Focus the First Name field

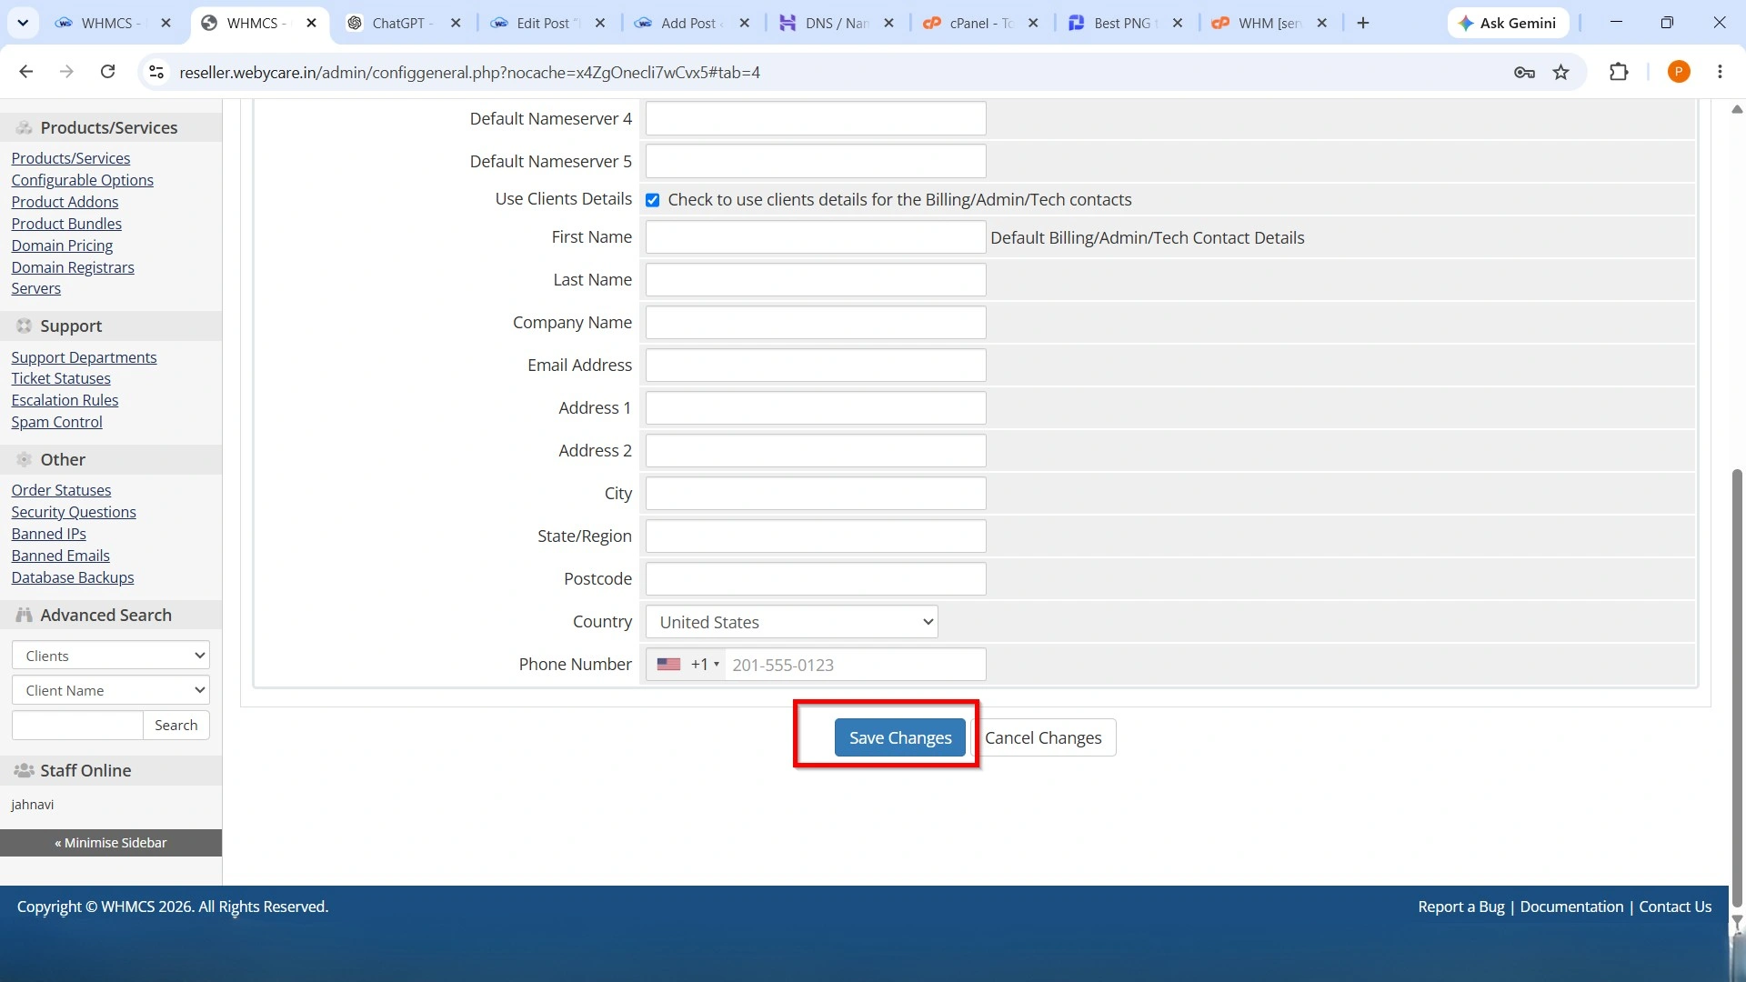(x=816, y=237)
